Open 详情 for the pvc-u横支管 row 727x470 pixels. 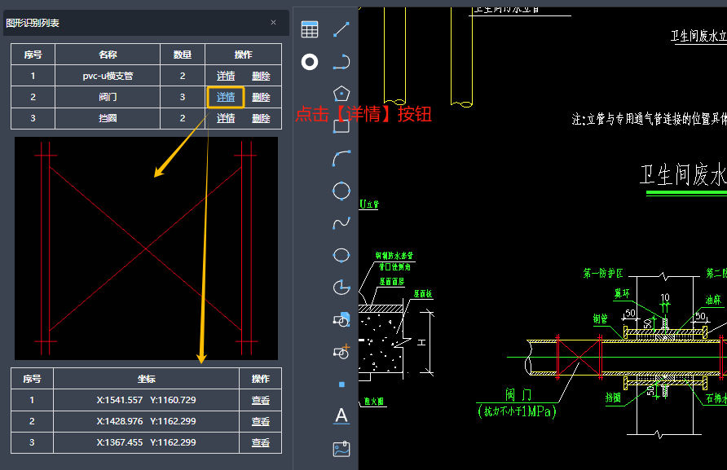pyautogui.click(x=226, y=76)
